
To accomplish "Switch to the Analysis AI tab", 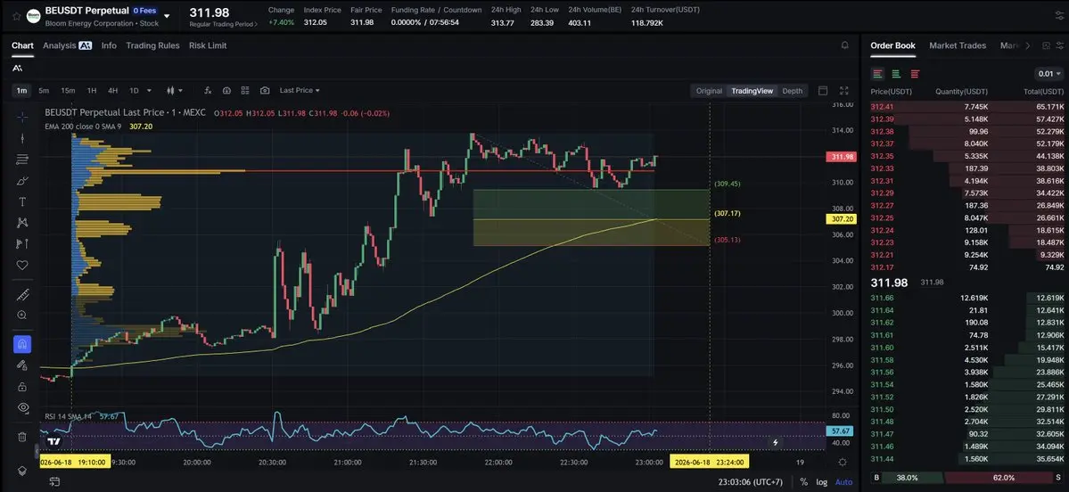I will 67,45.
